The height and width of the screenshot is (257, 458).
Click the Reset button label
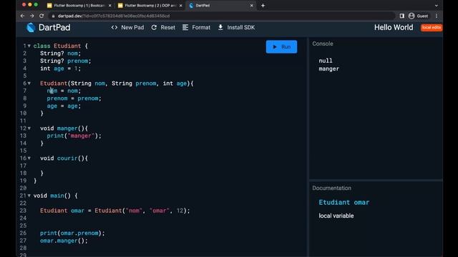167,27
